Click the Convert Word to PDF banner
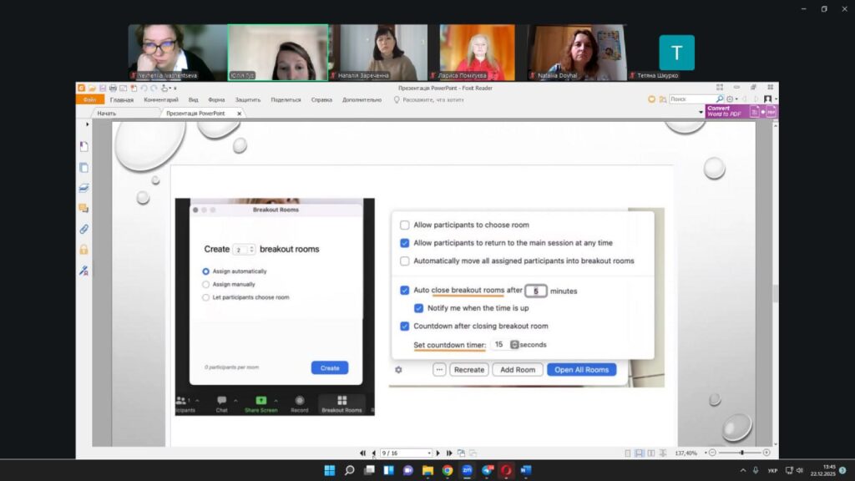Viewport: 855px width, 481px height. pyautogui.click(x=723, y=111)
